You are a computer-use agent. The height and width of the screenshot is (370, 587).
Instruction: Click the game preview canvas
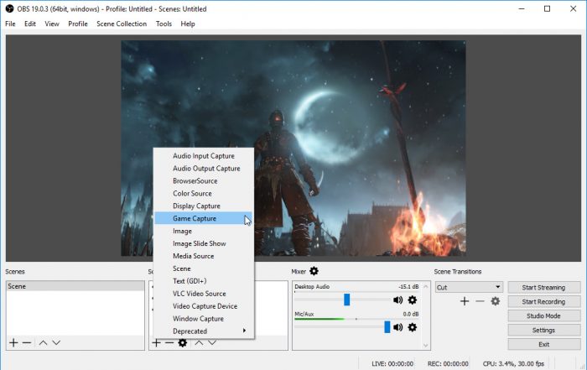click(293, 149)
